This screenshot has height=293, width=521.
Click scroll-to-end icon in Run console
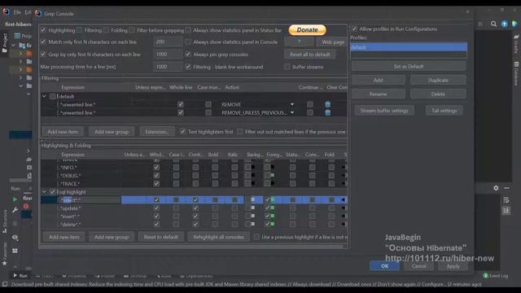pyautogui.click(x=506, y=210)
